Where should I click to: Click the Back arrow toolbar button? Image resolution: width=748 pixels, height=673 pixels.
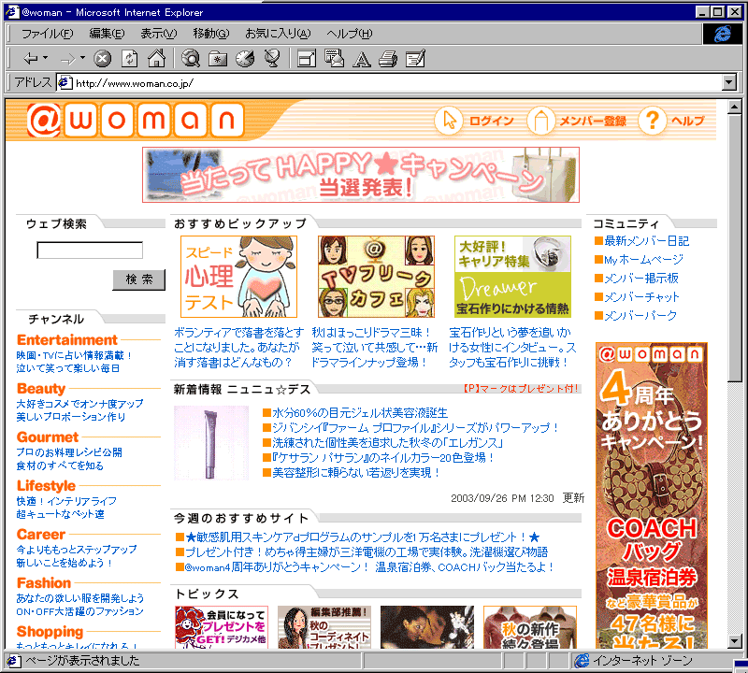coord(31,59)
